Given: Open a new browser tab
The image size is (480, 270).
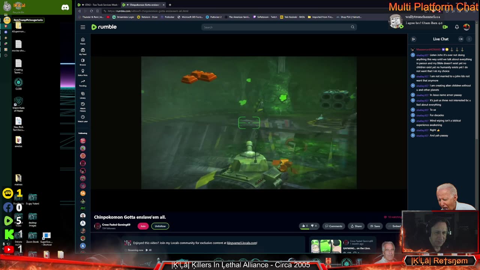Looking at the screenshot, I should click(x=170, y=5).
